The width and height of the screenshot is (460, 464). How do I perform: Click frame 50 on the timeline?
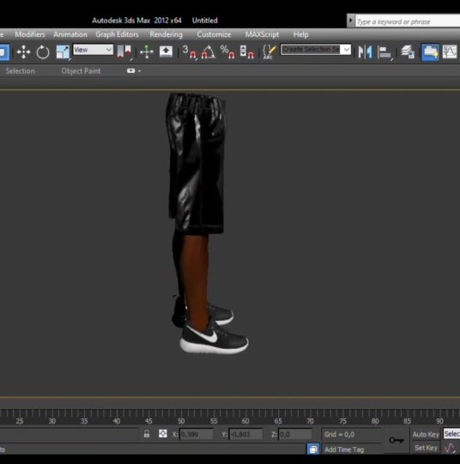tap(181, 421)
